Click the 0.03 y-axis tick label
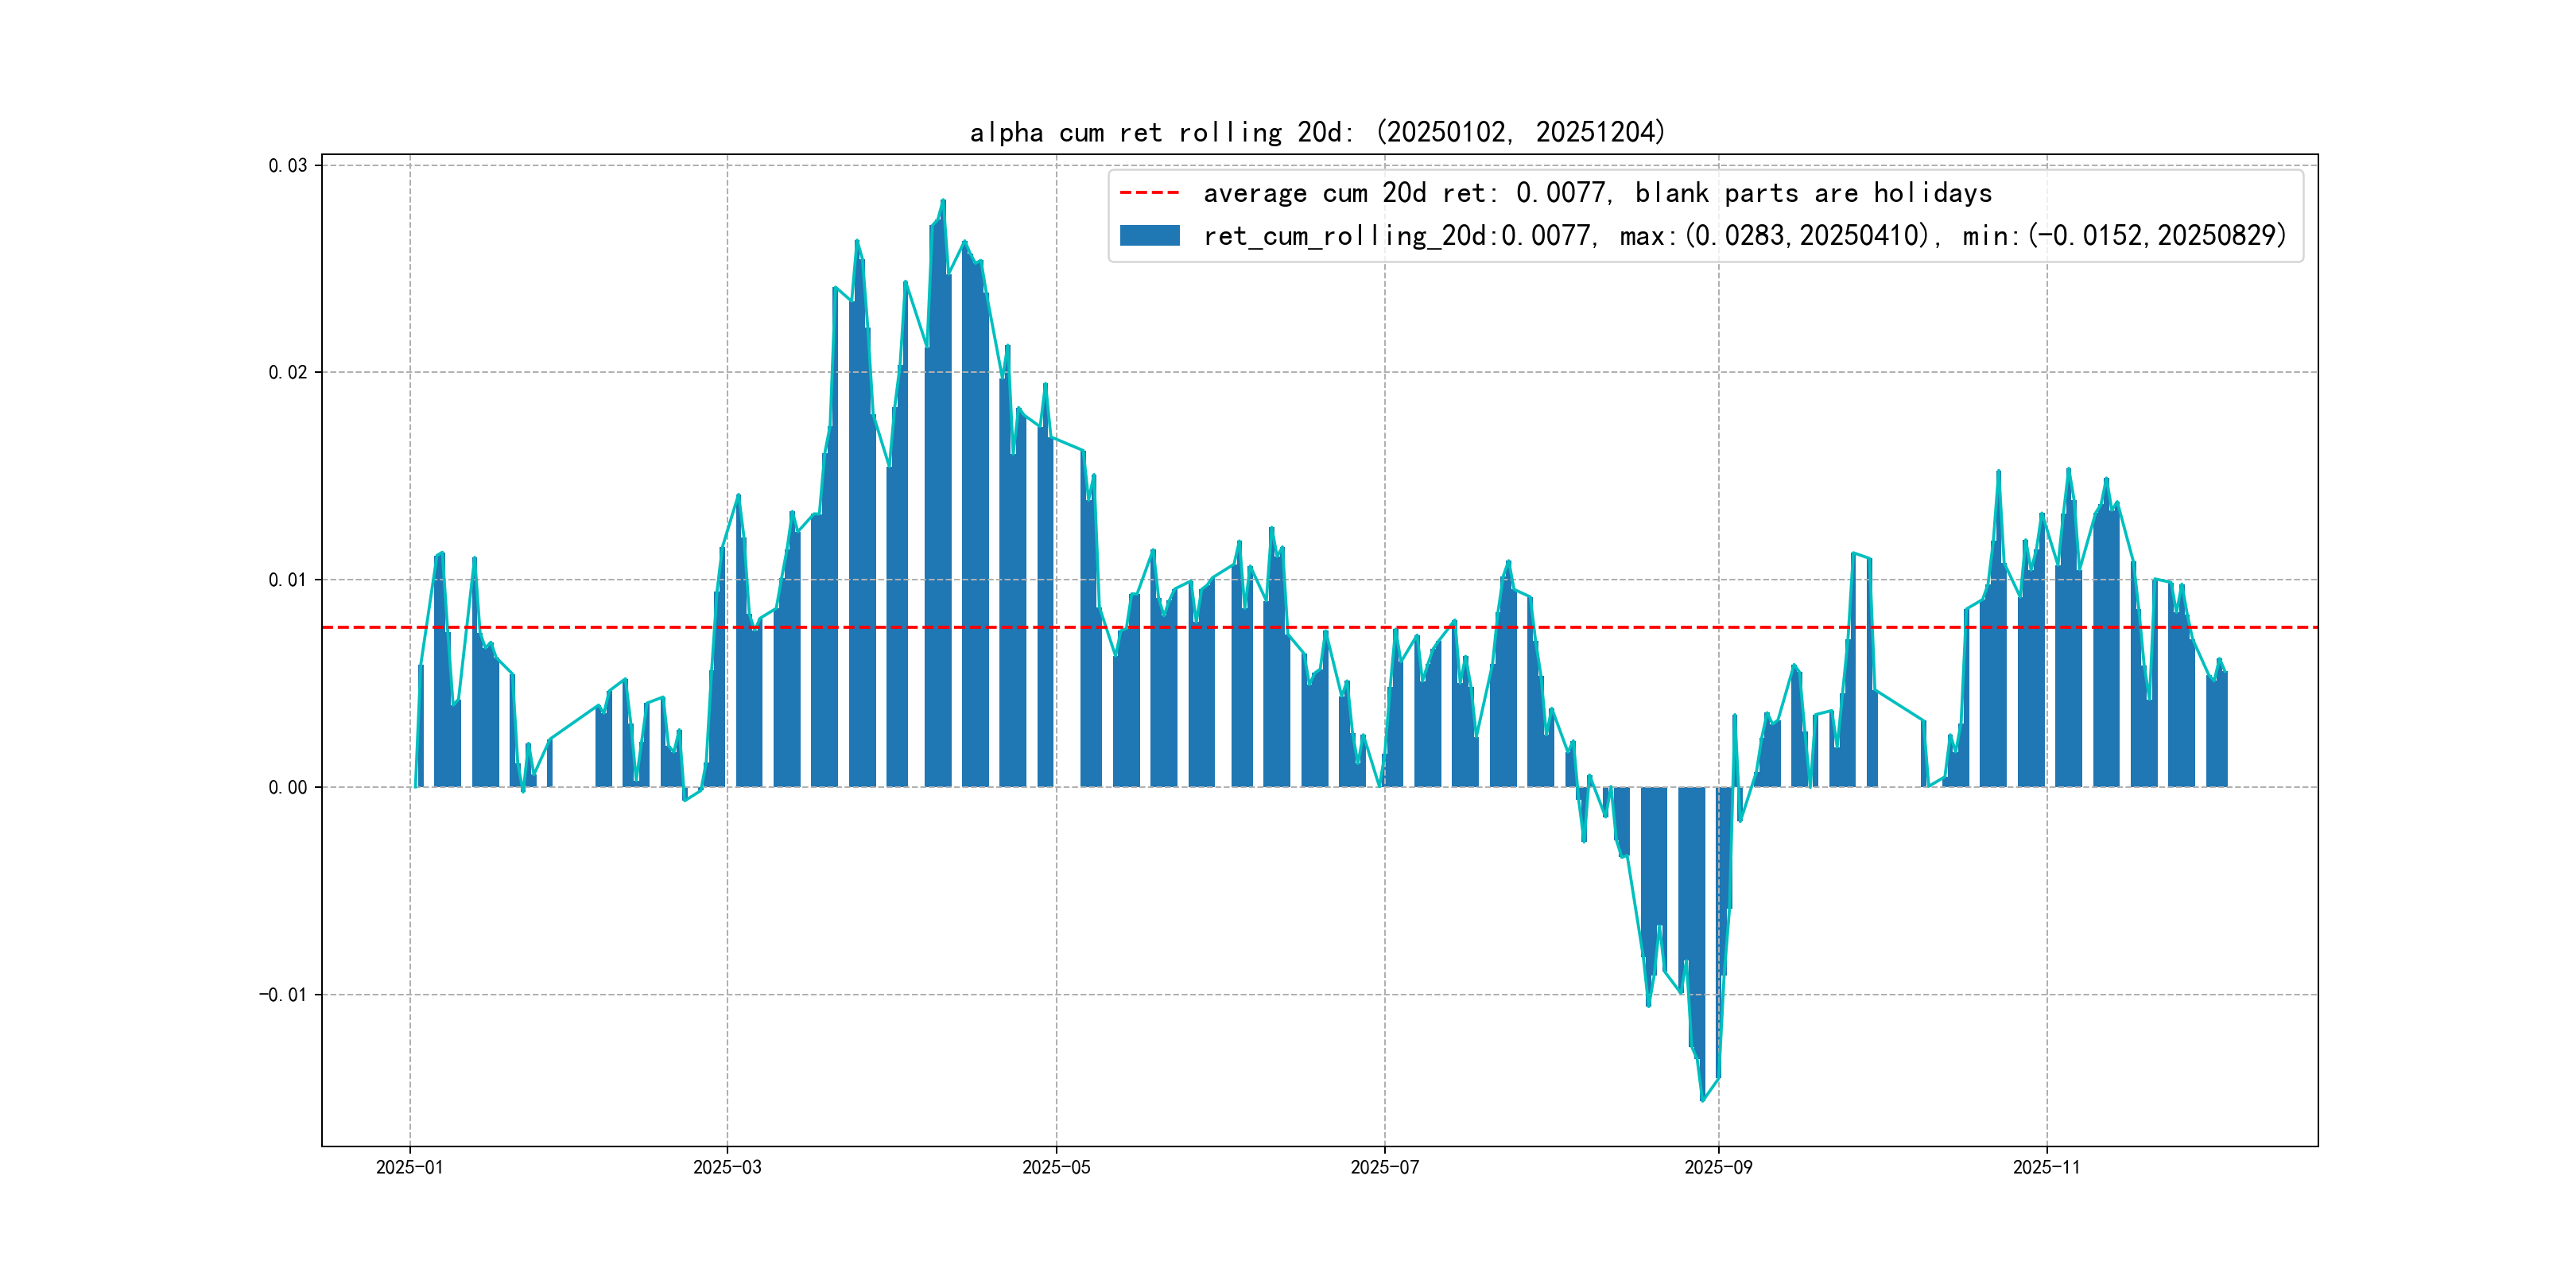 (287, 165)
